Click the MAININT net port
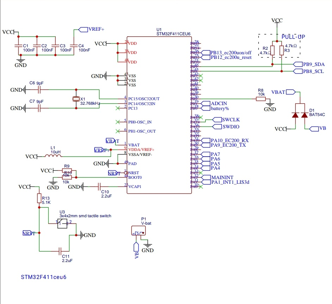Screen dimensions: 332x304 click(x=217, y=177)
